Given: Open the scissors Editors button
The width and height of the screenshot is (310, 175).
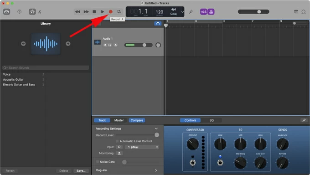Looking at the screenshot, I should [40, 12].
